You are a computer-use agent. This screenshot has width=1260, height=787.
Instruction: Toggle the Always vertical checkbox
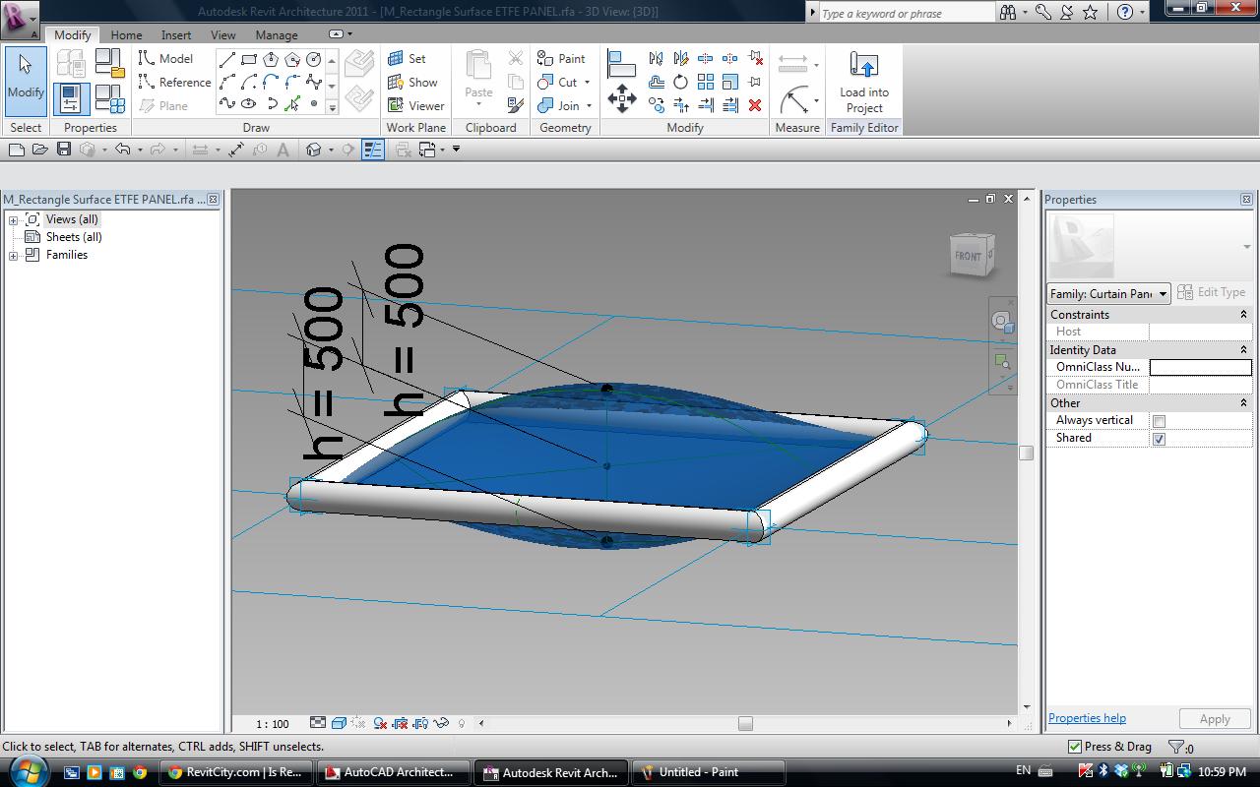pyautogui.click(x=1159, y=421)
